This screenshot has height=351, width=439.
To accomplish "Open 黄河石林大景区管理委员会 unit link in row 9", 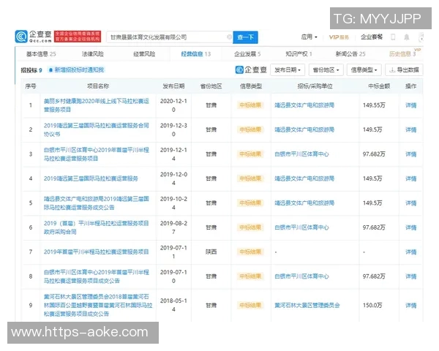I will coord(307,305).
